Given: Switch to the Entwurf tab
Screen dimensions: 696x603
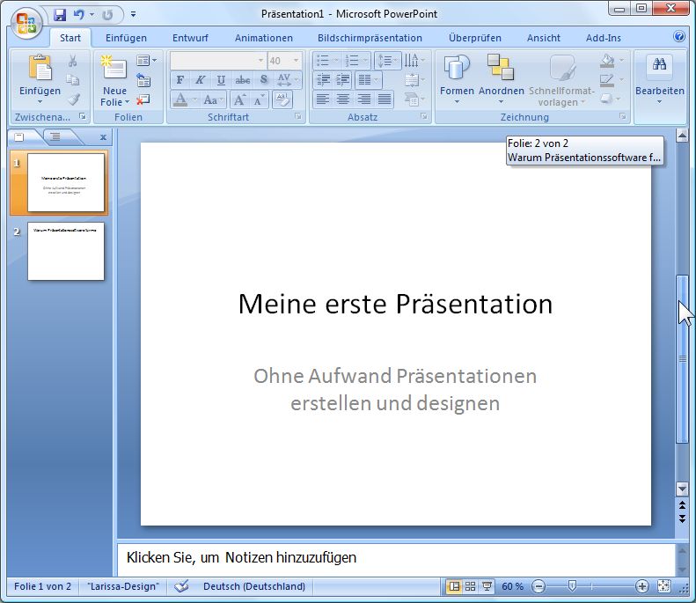Looking at the screenshot, I should click(190, 38).
